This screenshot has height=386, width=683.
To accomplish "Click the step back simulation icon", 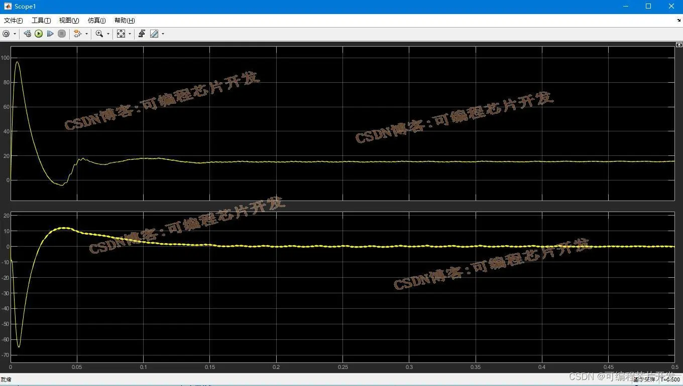I will (x=28, y=34).
